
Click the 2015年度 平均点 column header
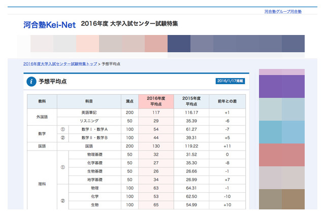tap(191, 101)
